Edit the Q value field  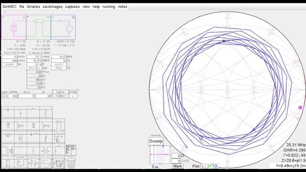coord(176,156)
